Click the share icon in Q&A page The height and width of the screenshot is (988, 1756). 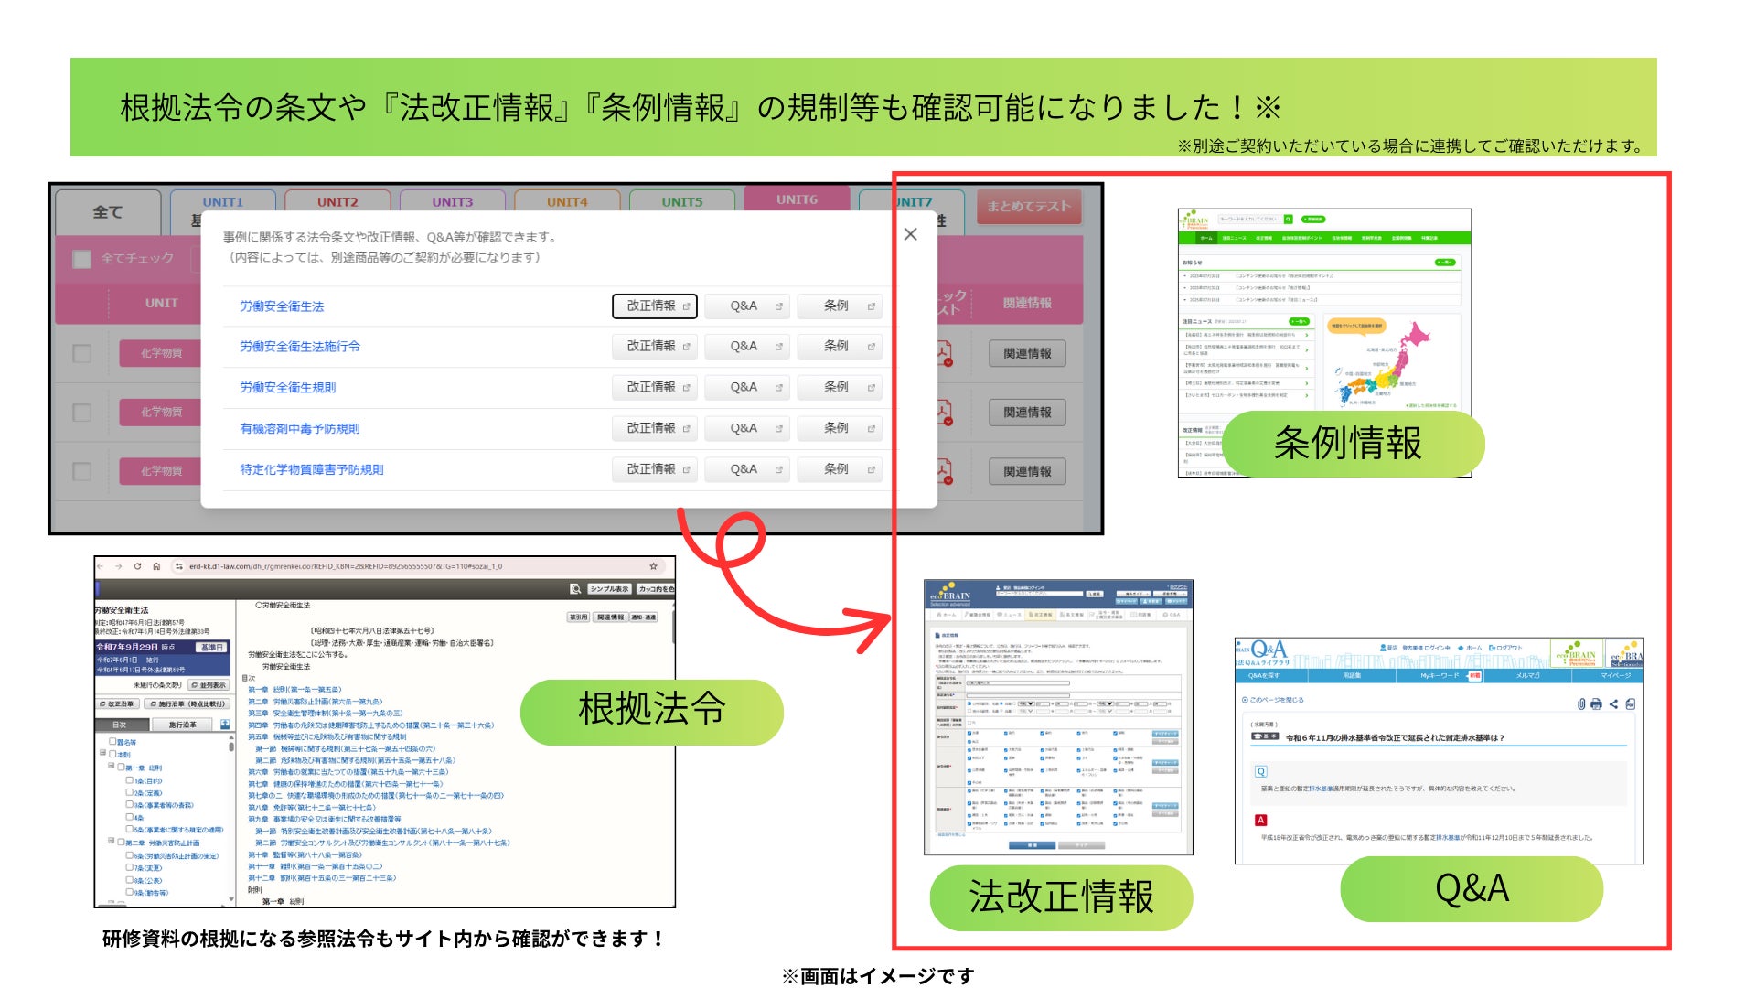pos(1613,703)
